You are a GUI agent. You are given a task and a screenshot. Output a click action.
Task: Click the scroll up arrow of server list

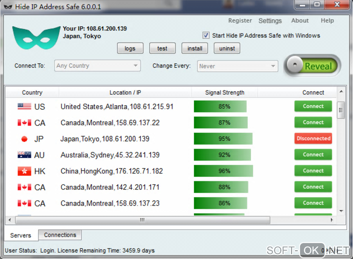tap(341, 91)
